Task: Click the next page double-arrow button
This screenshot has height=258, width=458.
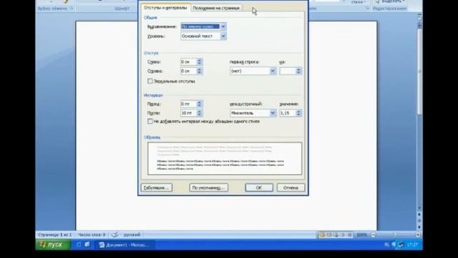Action: (x=419, y=226)
